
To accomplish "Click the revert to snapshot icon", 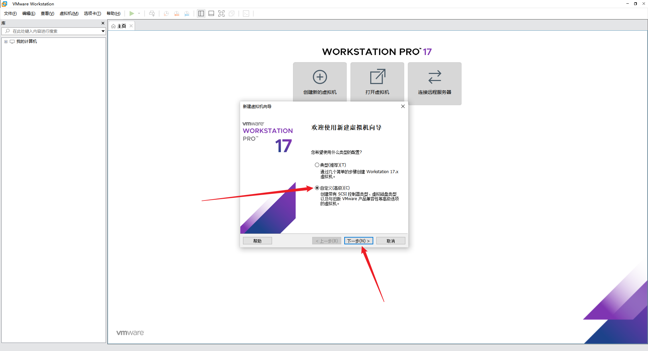I will coord(177,13).
